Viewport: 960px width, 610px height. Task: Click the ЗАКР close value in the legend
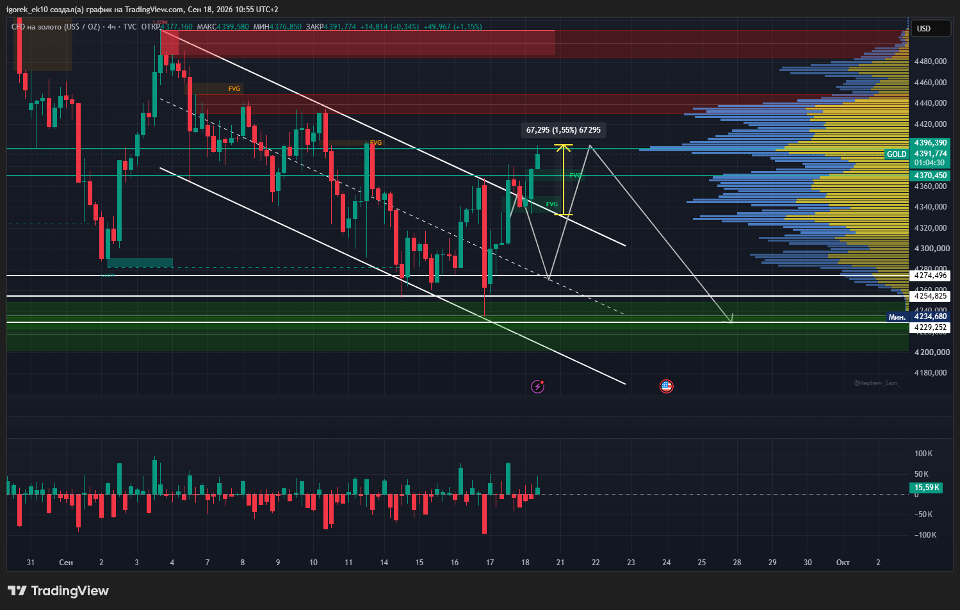(340, 27)
